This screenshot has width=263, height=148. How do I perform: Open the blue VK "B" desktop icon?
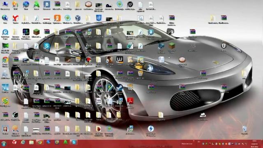point(46,5)
